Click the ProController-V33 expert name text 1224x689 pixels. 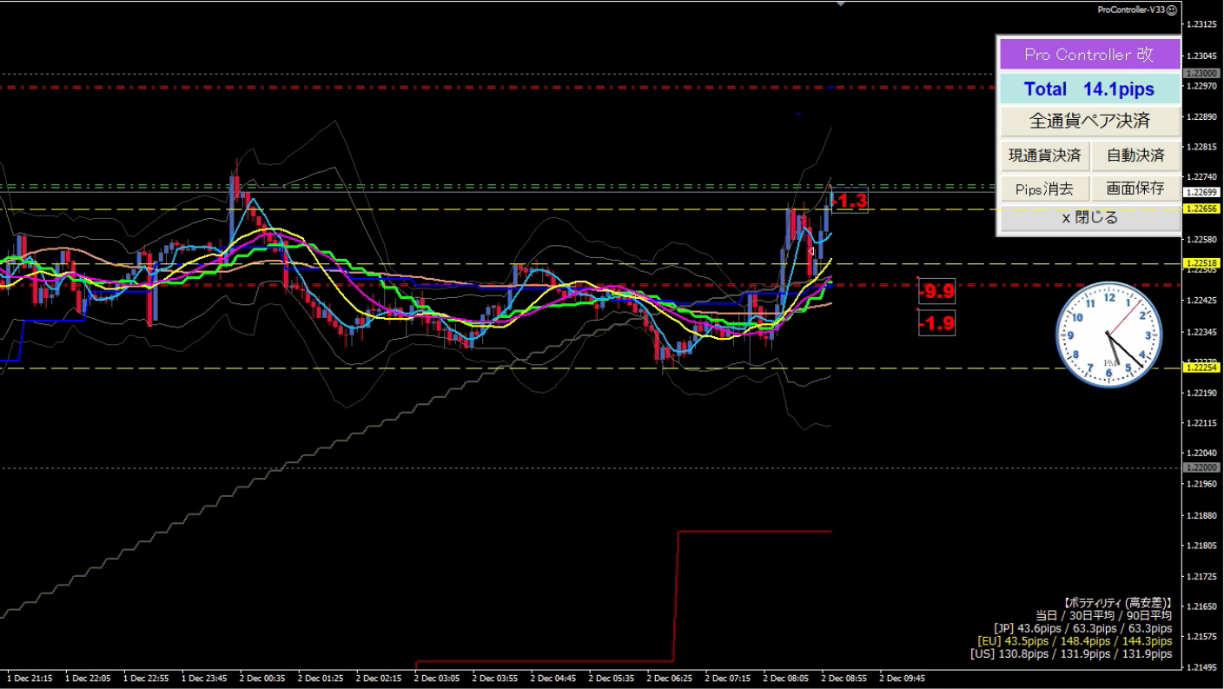[1131, 10]
